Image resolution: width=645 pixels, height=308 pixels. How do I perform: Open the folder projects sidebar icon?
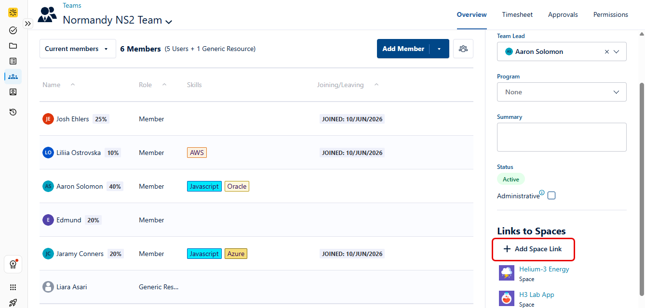coord(13,46)
